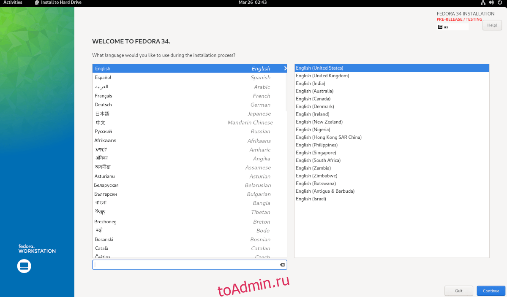Select English (Antigua & Barbuda) locale

tap(392, 191)
